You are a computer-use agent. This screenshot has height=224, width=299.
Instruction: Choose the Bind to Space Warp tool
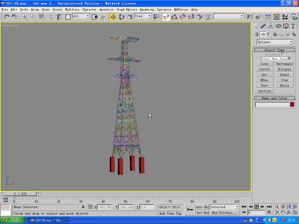pyautogui.click(x=41, y=17)
